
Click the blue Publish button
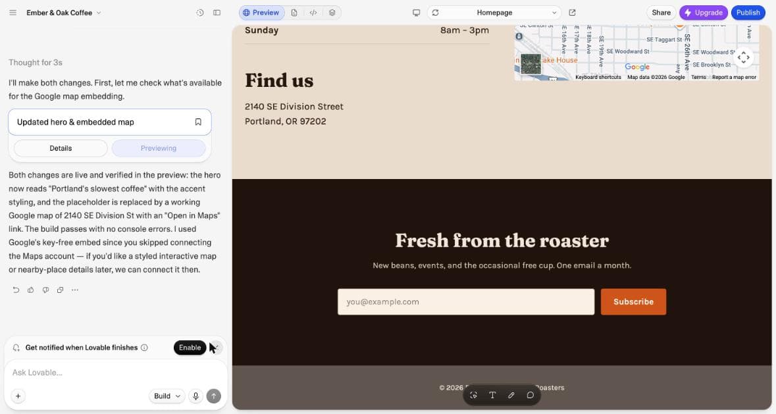tap(748, 13)
